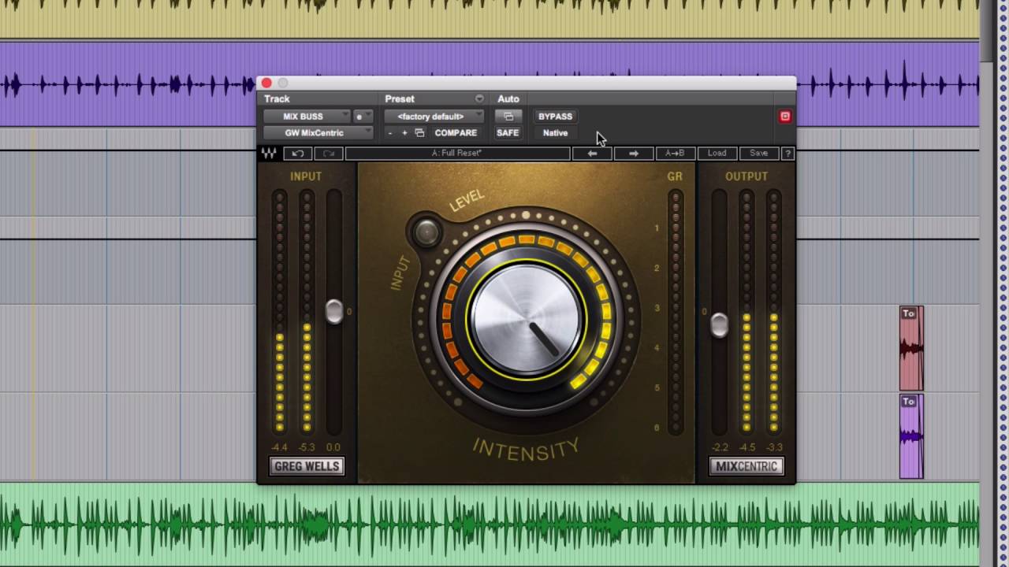Click the OUTPUT fader handle
The width and height of the screenshot is (1009, 567).
[x=719, y=325]
